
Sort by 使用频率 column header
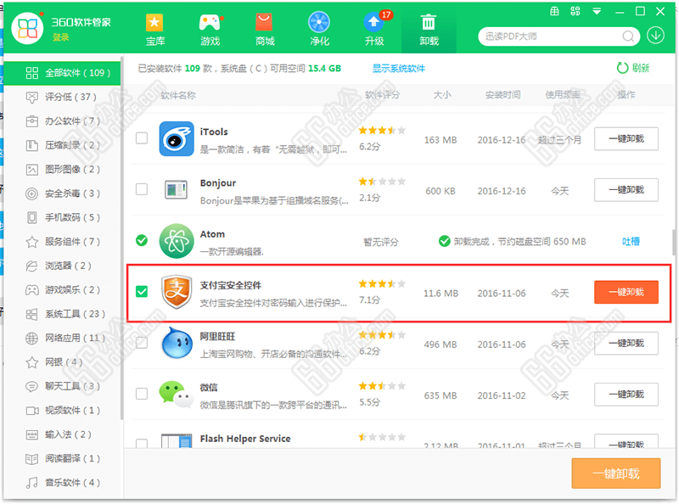562,95
